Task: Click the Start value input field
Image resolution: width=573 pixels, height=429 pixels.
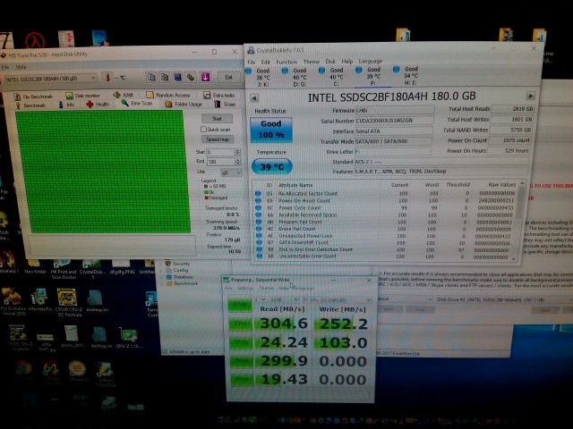Action: [220, 152]
